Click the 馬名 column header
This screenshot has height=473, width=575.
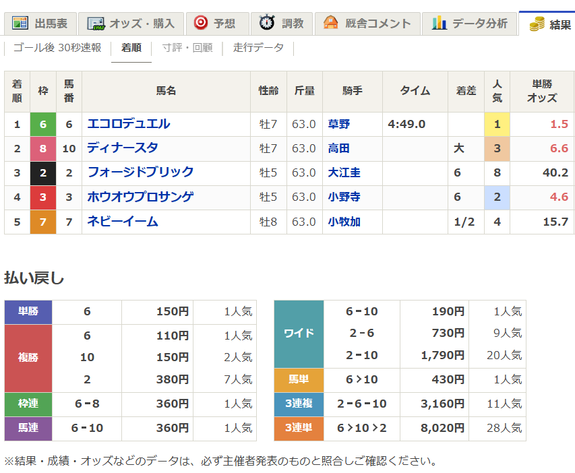coord(166,91)
